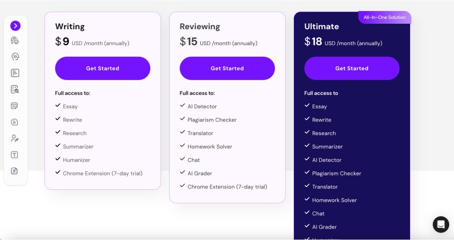Click Plagiarism Checker in the Reviewing plan
This screenshot has width=454, height=240.
point(212,120)
